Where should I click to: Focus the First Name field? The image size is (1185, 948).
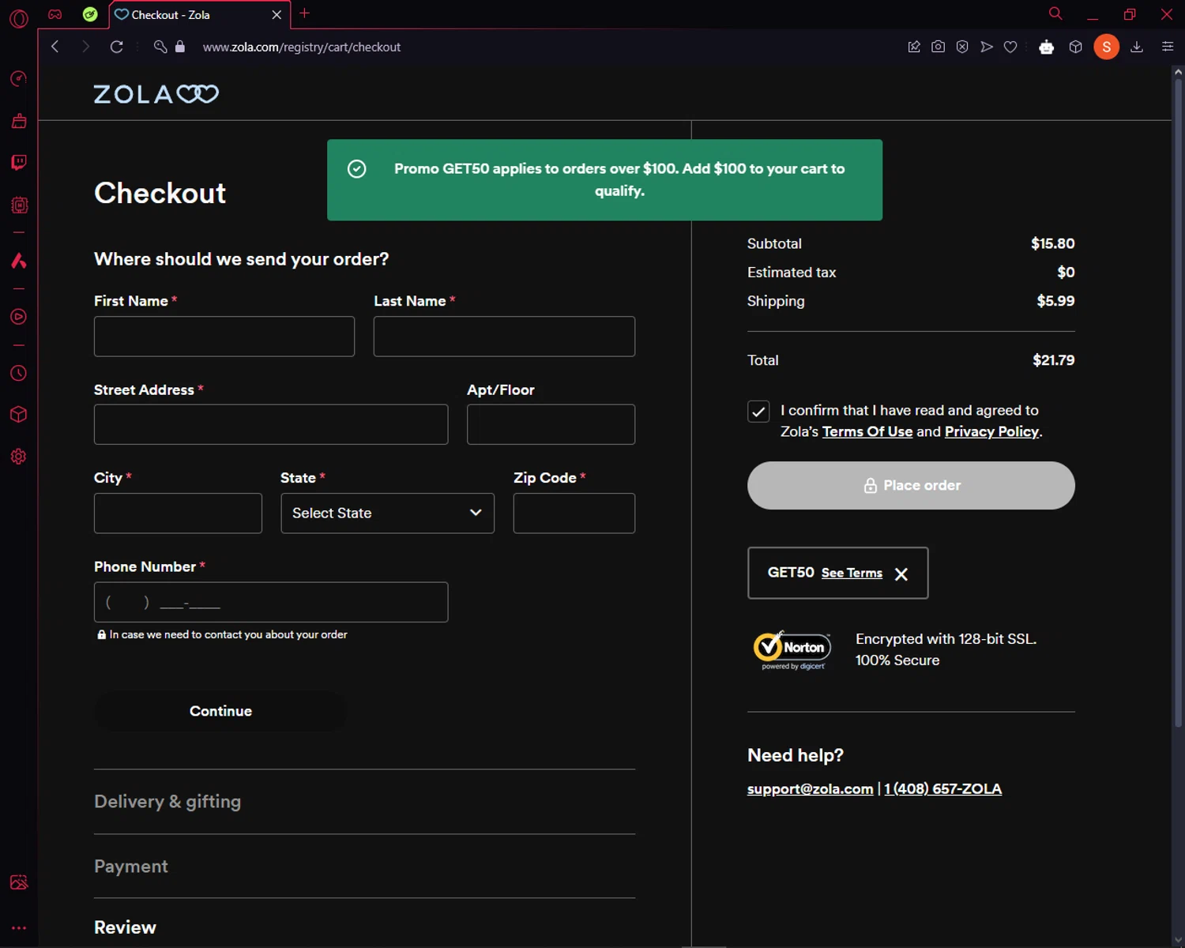(x=224, y=337)
